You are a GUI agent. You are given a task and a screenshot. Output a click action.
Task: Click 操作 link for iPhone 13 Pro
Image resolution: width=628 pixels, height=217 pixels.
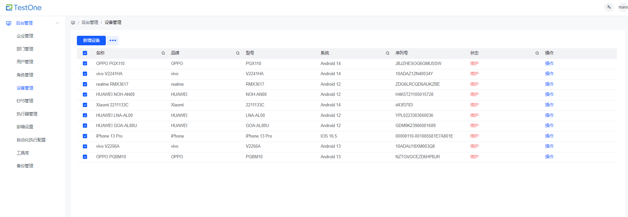[549, 136]
